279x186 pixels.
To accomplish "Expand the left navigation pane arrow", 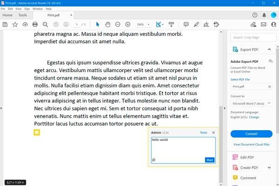I will (x=1, y=108).
